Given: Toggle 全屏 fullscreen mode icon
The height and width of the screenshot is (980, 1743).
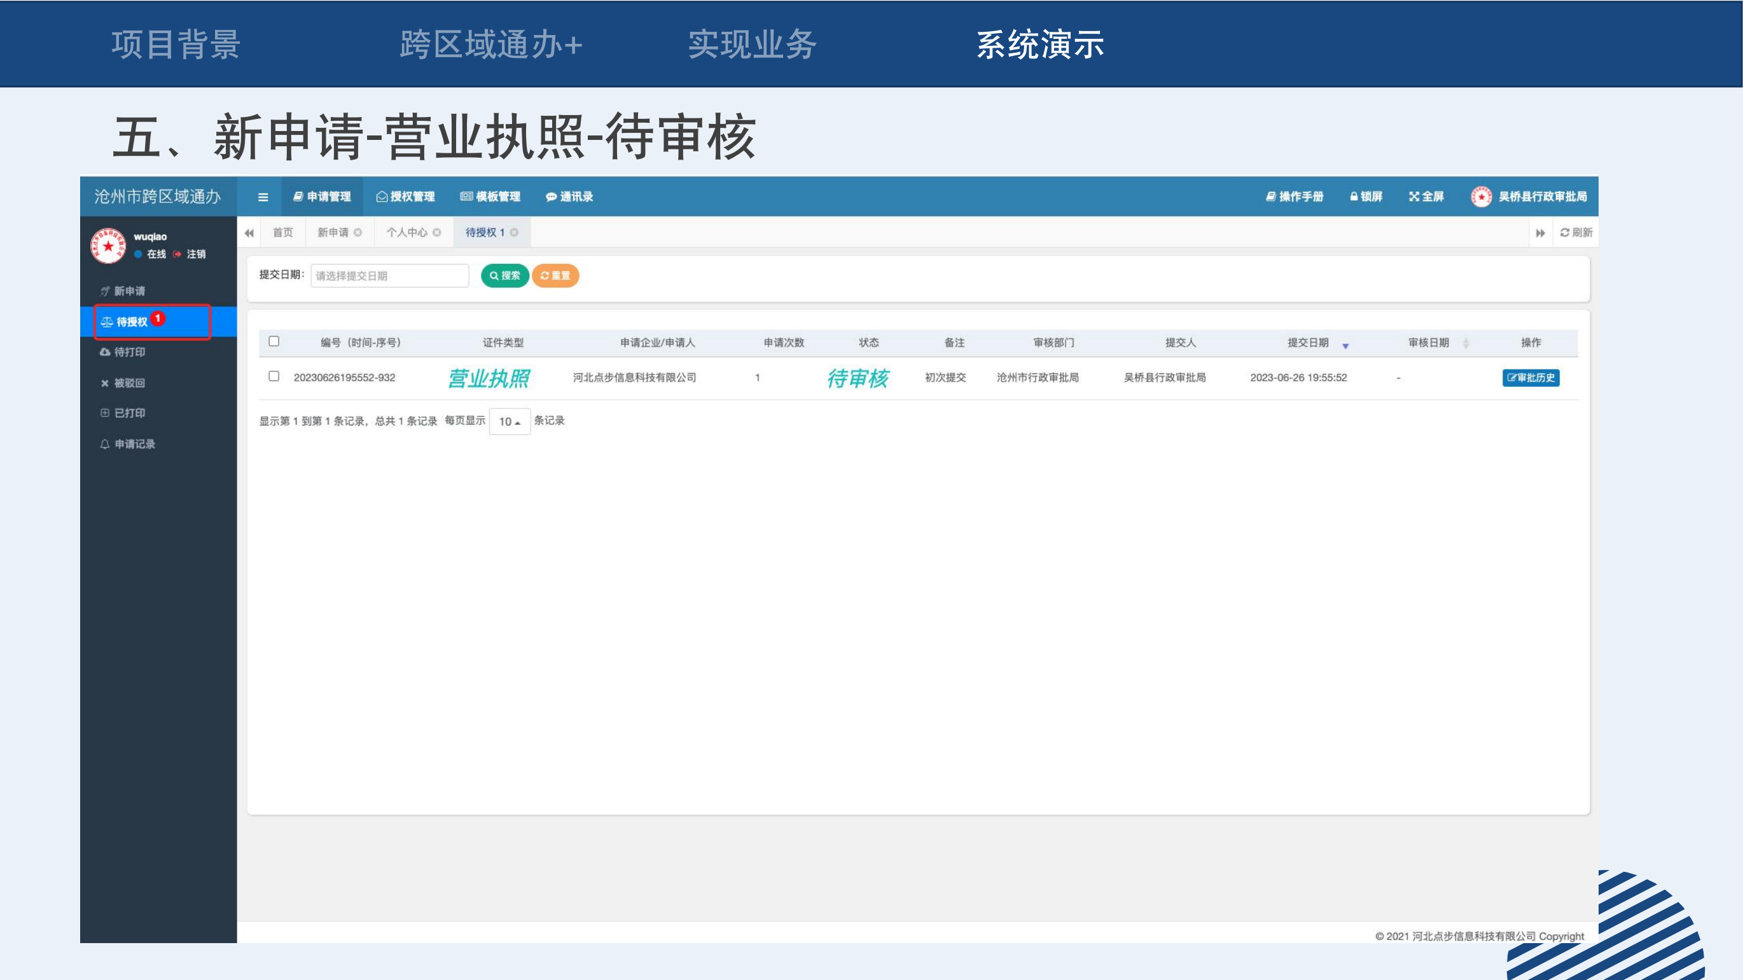Looking at the screenshot, I should coord(1413,197).
